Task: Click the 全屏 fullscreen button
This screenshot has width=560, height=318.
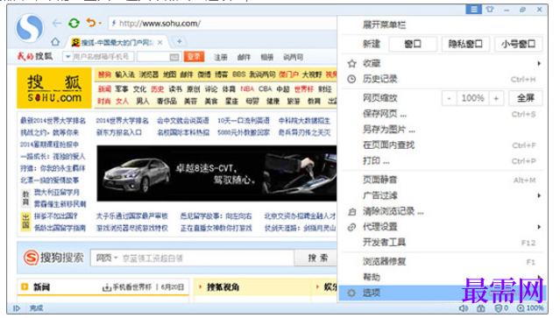Action: 525,98
